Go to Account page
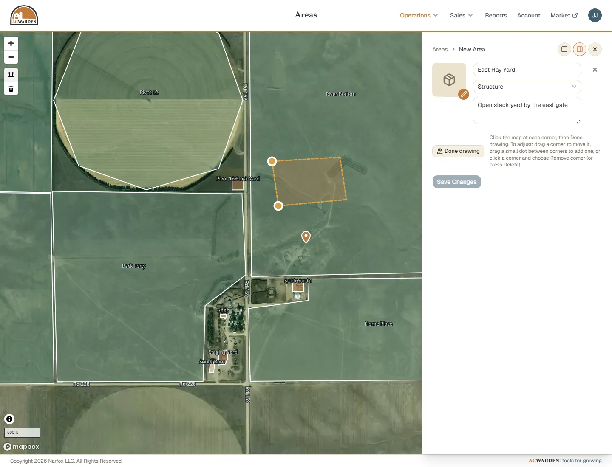The image size is (612, 467). click(529, 15)
